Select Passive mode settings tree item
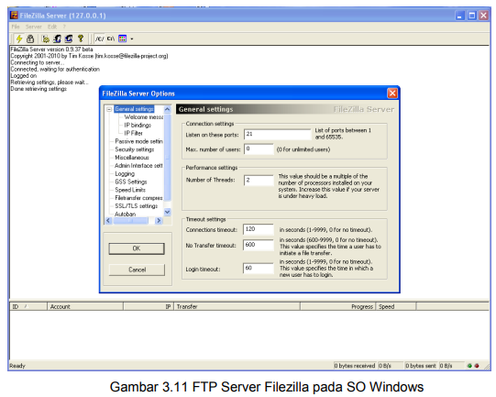Screen dimensions: 496x397 point(138,141)
